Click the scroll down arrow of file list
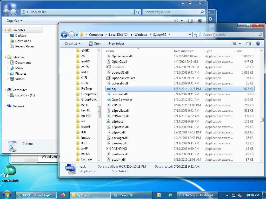The height and width of the screenshot is (199, 266). click(x=262, y=160)
